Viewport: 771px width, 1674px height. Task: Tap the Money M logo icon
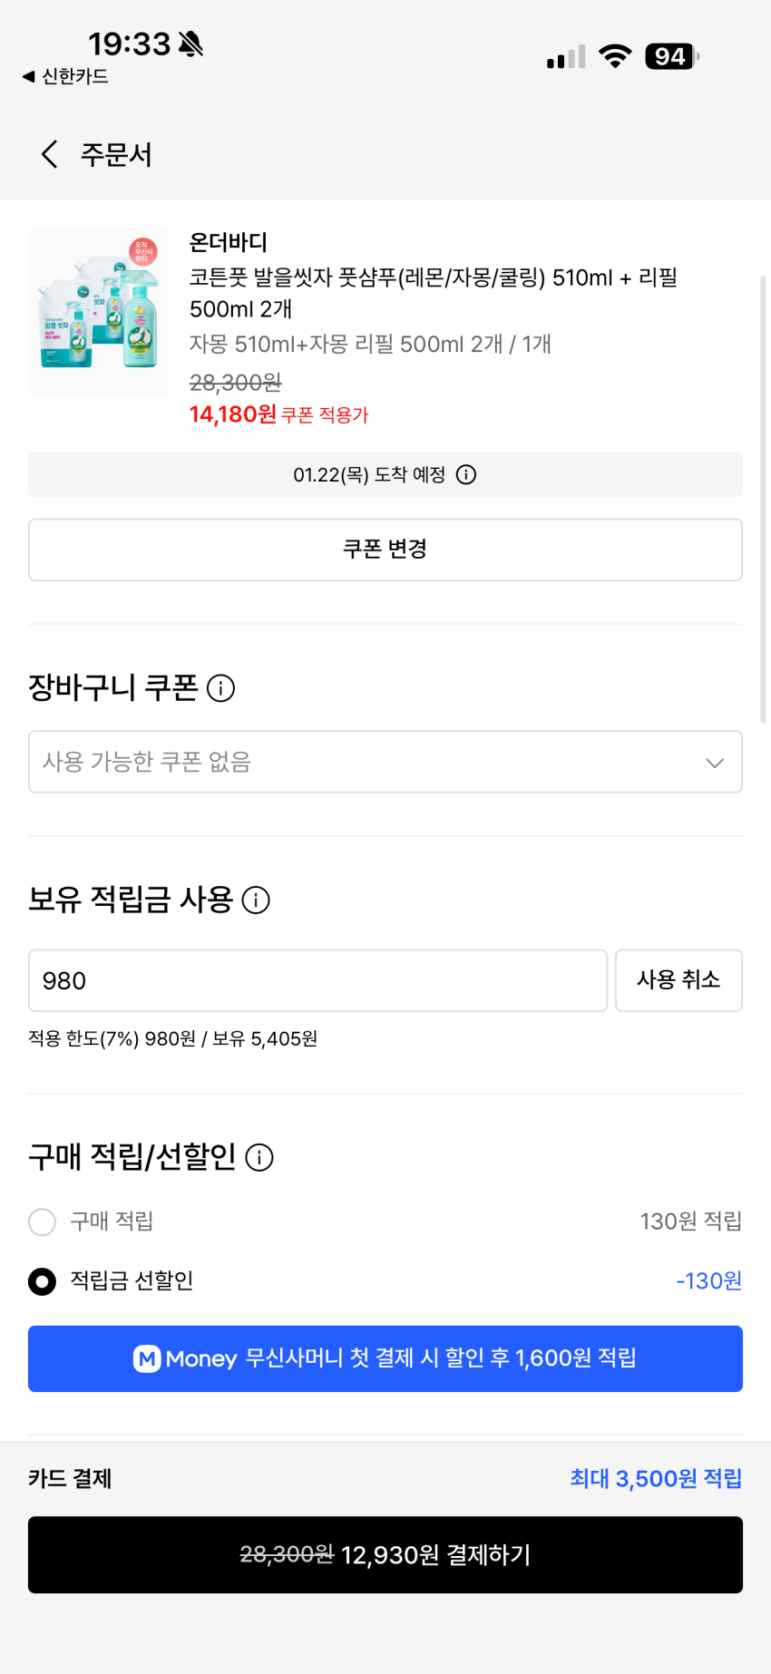pyautogui.click(x=147, y=1358)
